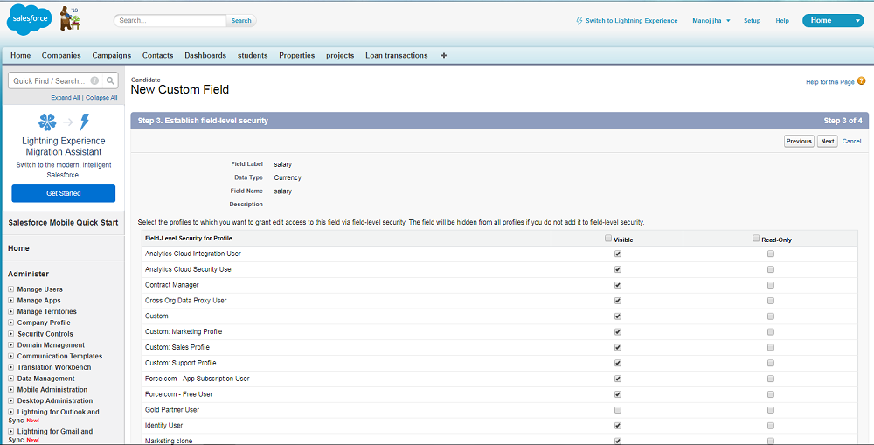Screen dimensions: 874x445
Task: Focus the header Search input field
Action: [170, 21]
